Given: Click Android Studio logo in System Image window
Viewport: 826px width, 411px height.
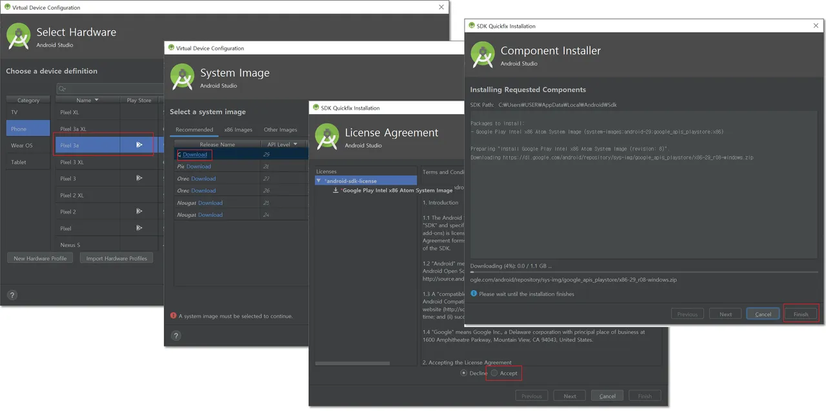Looking at the screenshot, I should tap(183, 77).
